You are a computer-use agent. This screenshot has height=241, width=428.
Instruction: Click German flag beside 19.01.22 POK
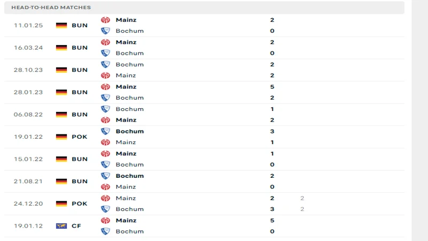pyautogui.click(x=62, y=137)
